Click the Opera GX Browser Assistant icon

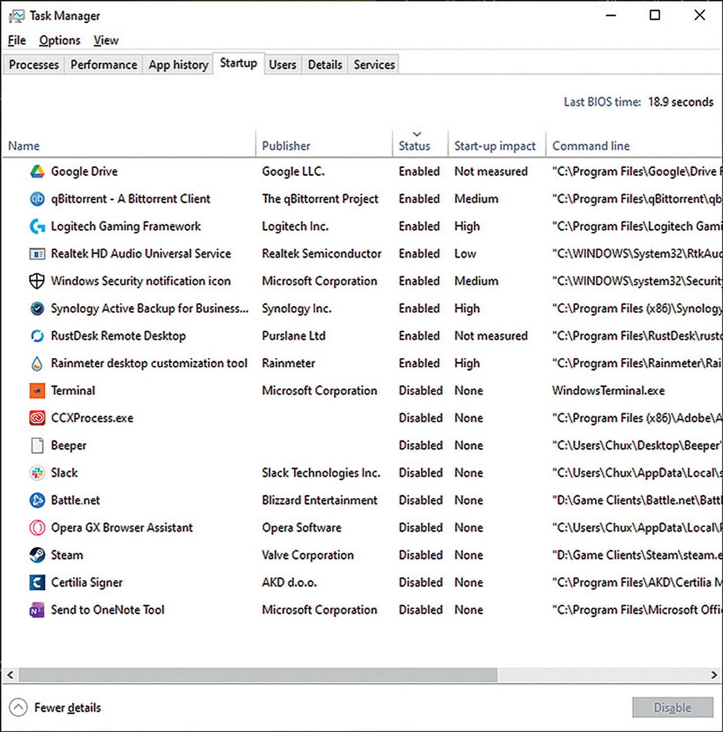[x=37, y=528]
